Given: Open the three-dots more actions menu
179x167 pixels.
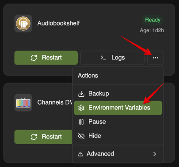Looking at the screenshot, I should click(x=156, y=58).
